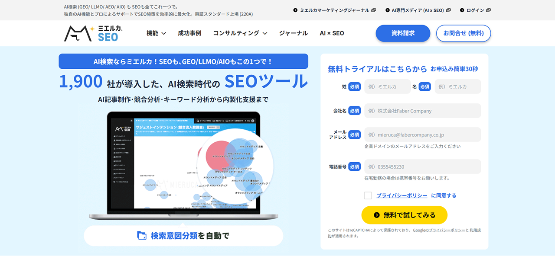Click arrow bullet before ログイン link

click(462, 10)
